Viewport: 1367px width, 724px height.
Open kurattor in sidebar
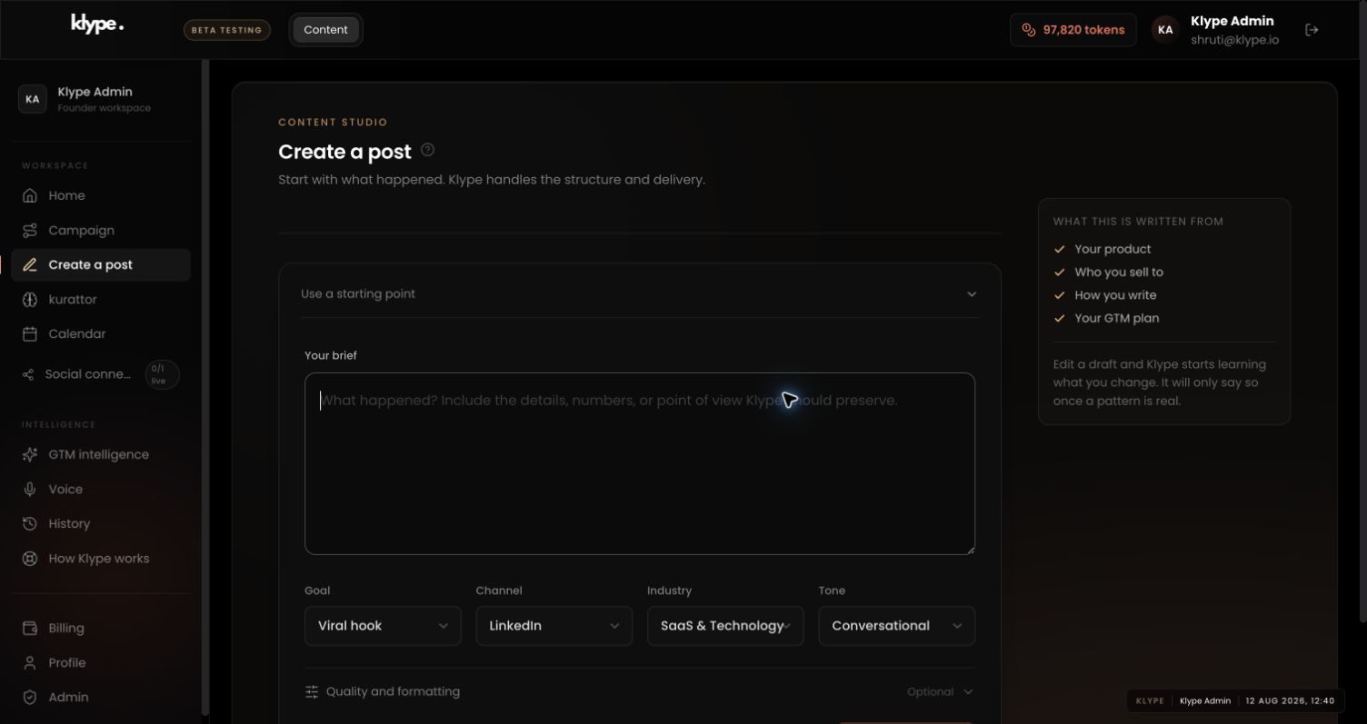(x=101, y=299)
